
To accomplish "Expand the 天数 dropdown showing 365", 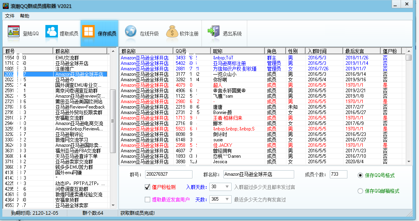I will (x=227, y=200).
